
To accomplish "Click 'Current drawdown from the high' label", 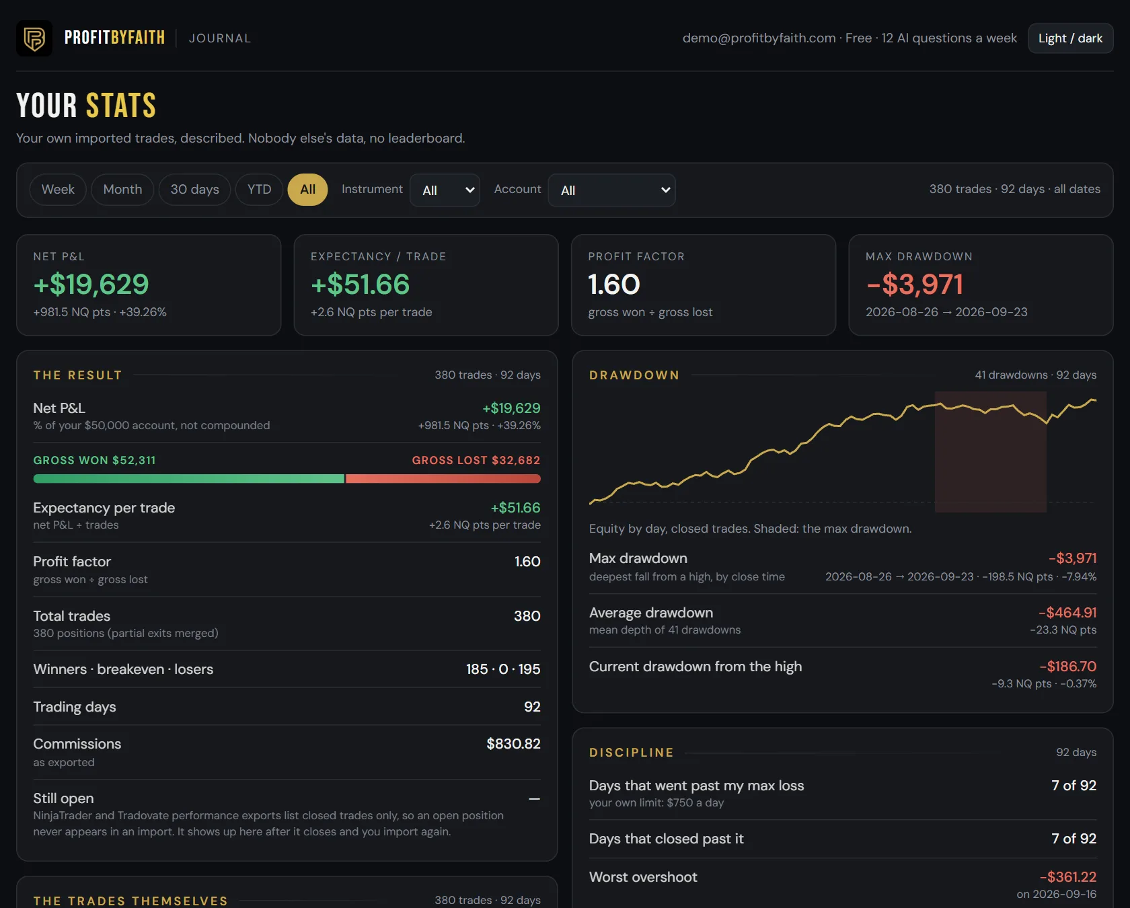I will pyautogui.click(x=695, y=667).
